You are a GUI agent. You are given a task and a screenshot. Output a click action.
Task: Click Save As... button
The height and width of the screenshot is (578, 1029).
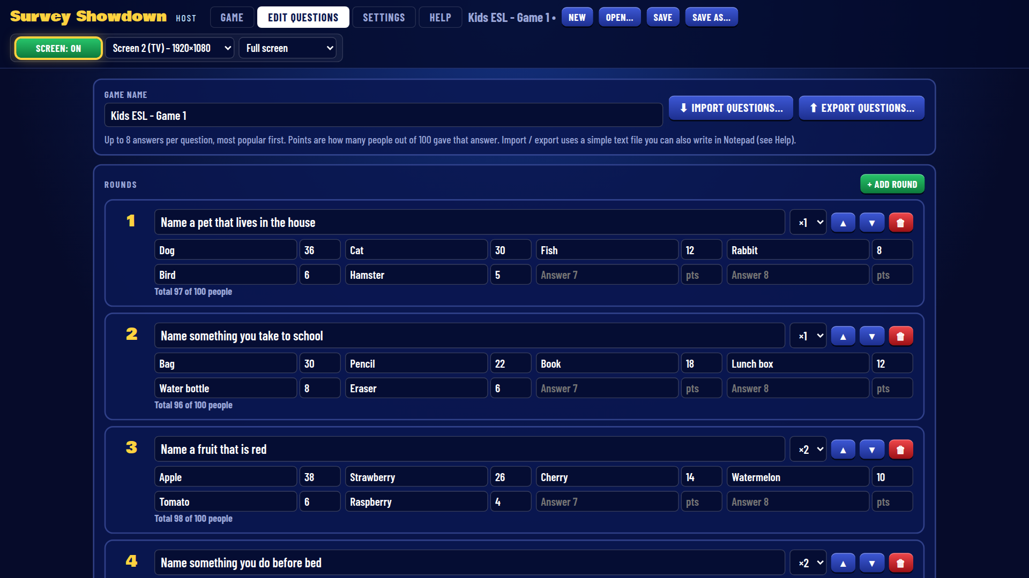click(711, 17)
